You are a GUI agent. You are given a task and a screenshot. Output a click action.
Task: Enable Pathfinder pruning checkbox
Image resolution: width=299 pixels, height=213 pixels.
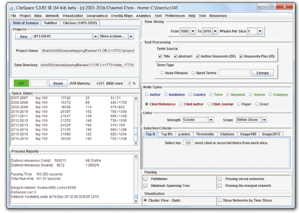tap(145, 179)
